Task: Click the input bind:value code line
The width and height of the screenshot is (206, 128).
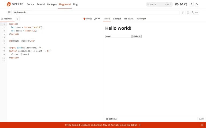Action: coord(25,47)
